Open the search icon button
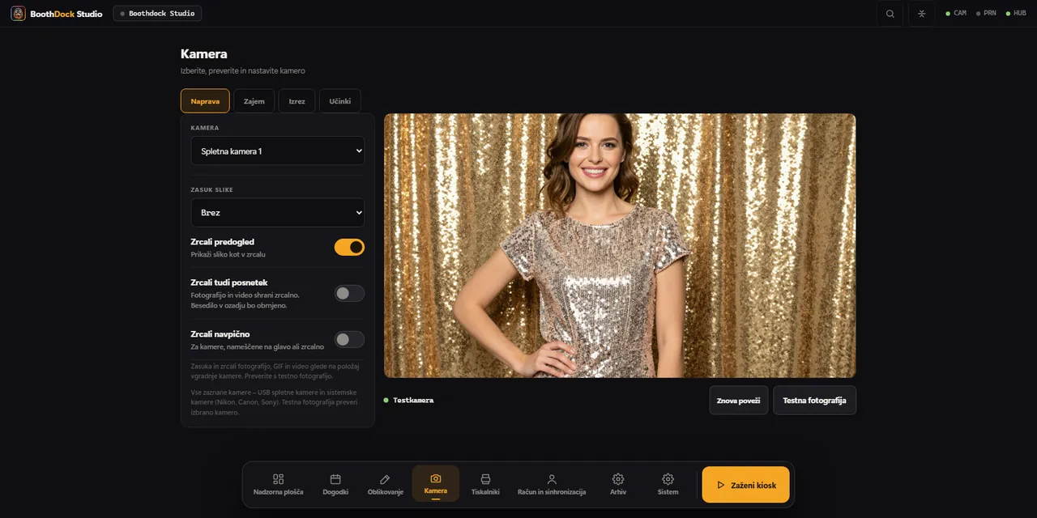The image size is (1037, 518). [890, 14]
